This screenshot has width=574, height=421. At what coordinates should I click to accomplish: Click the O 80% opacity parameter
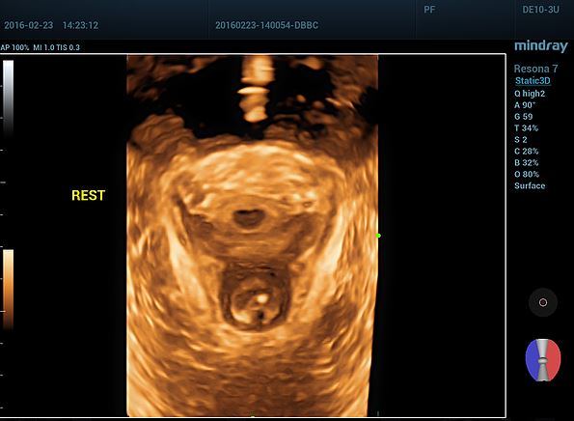pos(527,174)
